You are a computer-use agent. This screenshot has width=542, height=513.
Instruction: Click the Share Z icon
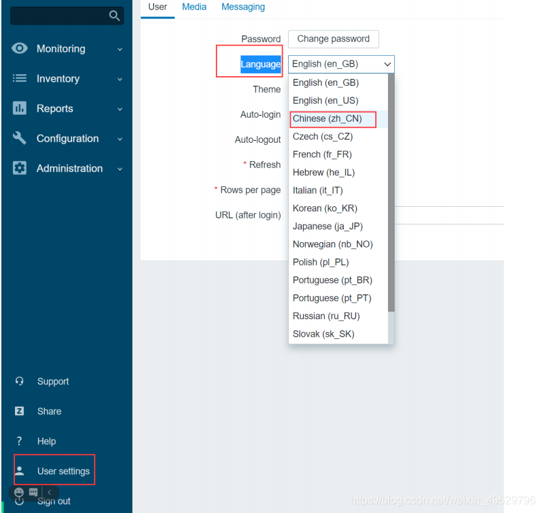point(19,411)
